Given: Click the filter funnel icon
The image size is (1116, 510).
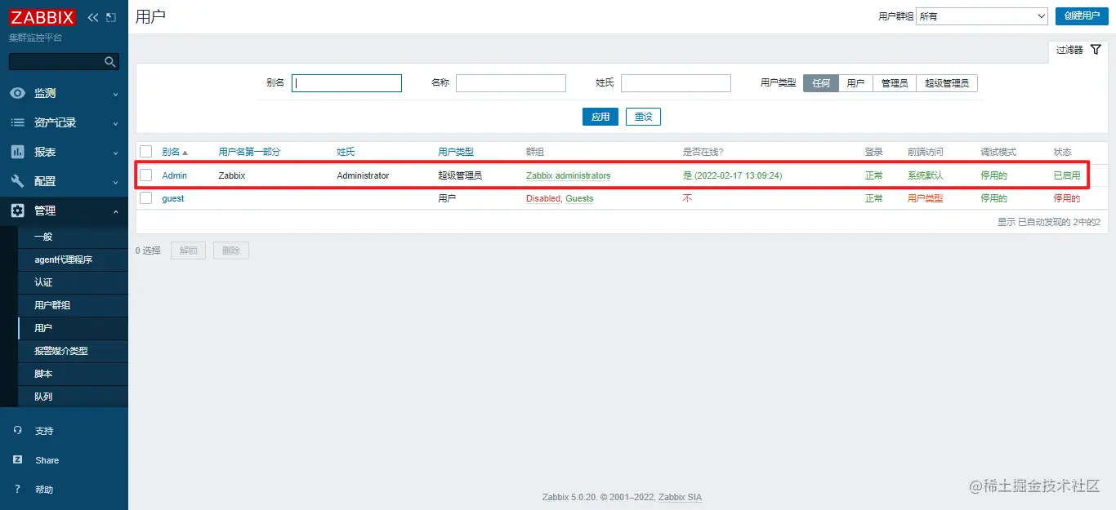Looking at the screenshot, I should point(1096,50).
